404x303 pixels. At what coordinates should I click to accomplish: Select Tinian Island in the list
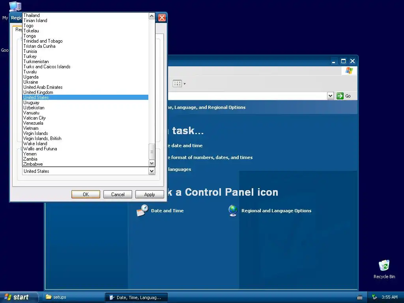[x=85, y=21]
